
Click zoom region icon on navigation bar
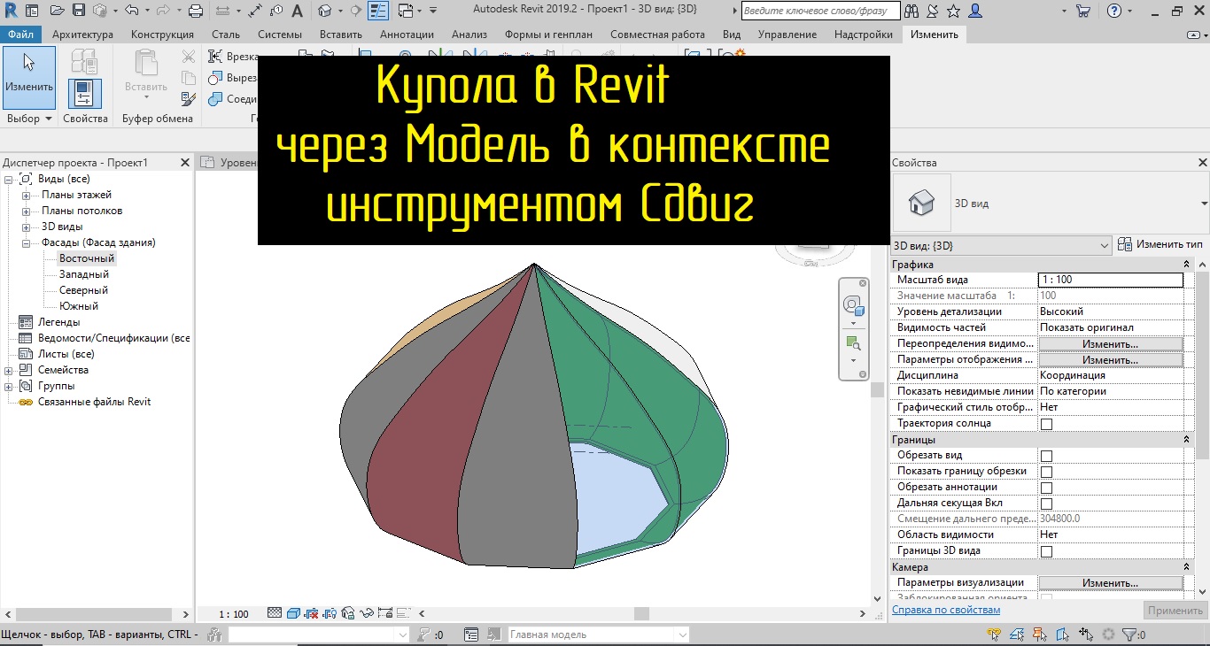pos(853,342)
